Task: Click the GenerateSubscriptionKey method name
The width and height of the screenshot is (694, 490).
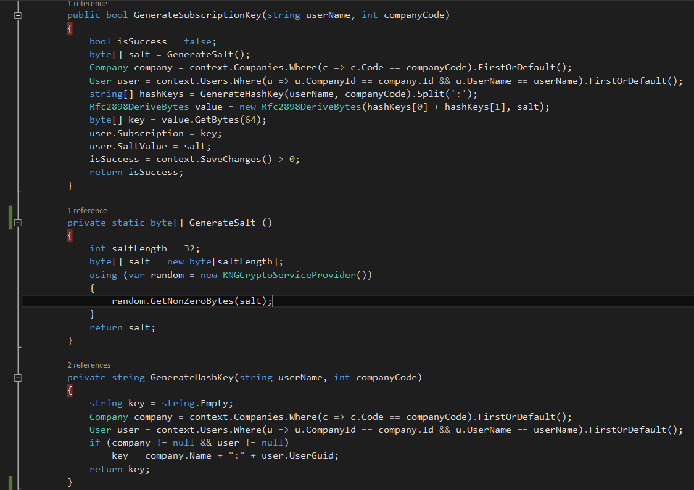Action: [197, 15]
